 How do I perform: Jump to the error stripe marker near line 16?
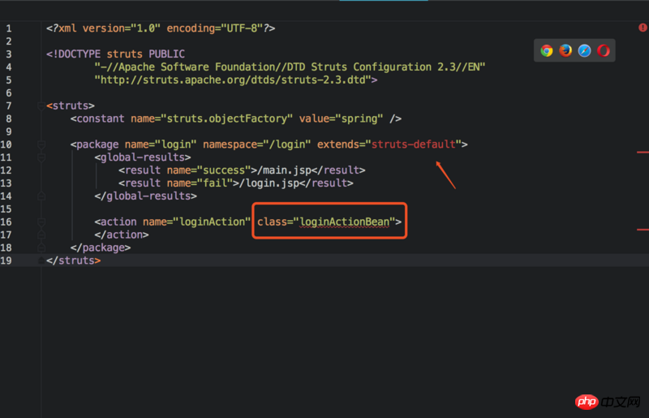(x=643, y=229)
